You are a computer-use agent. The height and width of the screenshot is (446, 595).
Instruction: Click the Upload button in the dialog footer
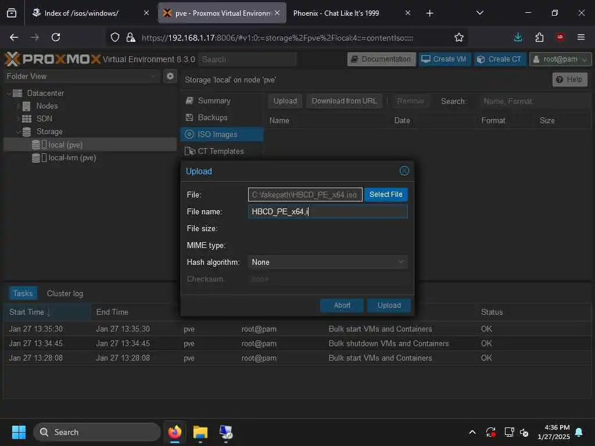(389, 305)
